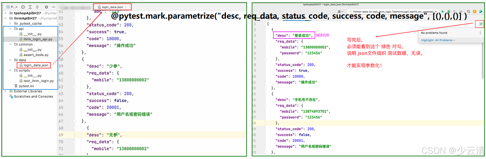Viewport: 486px width, 159px height.
Task: Toggle fold marker at line 60
Action: [x=74, y=73]
